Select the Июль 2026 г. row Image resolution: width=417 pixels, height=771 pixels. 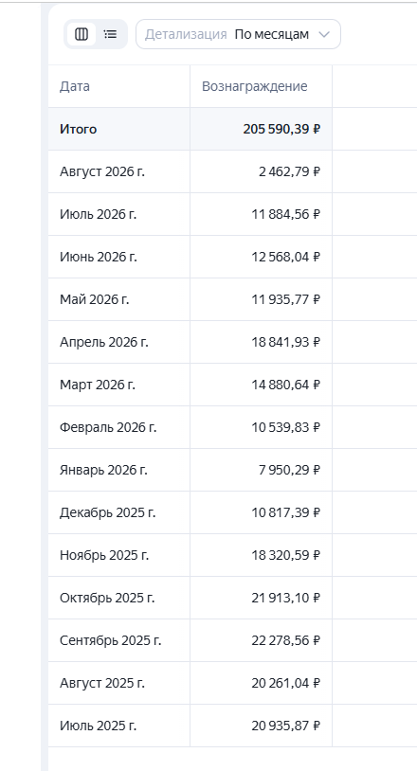click(232, 214)
